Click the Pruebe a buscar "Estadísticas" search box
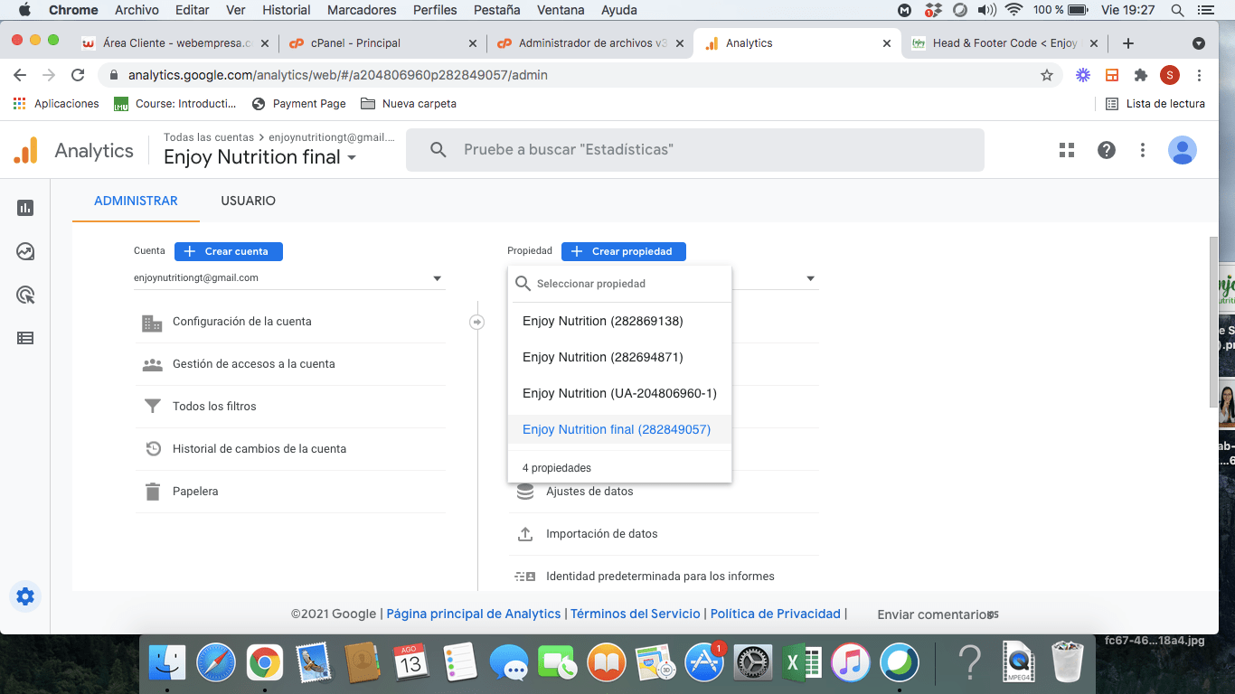This screenshot has width=1235, height=694. (694, 150)
